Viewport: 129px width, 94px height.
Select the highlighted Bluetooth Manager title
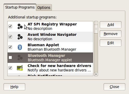click(x=46, y=56)
